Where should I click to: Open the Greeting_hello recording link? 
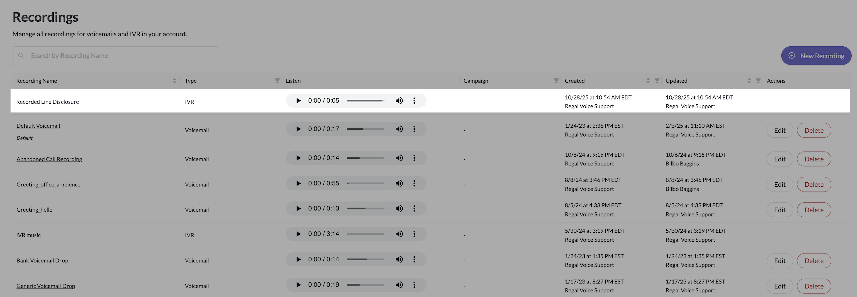(x=35, y=210)
